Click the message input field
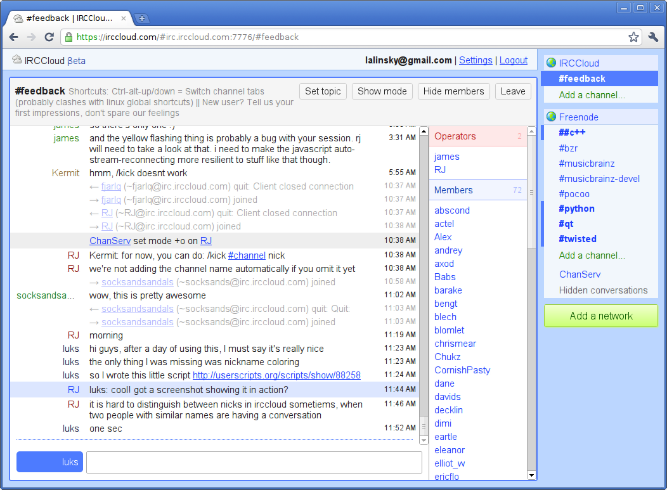The image size is (667, 490). [x=254, y=462]
